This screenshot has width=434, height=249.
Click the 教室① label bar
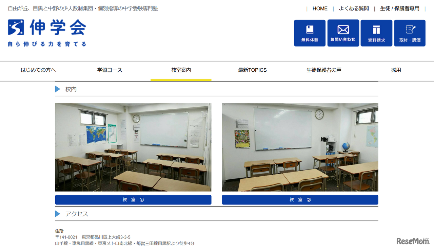coord(133,200)
